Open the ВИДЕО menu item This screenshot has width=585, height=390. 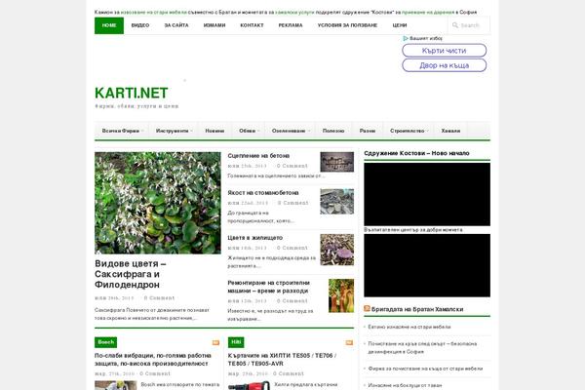140,25
